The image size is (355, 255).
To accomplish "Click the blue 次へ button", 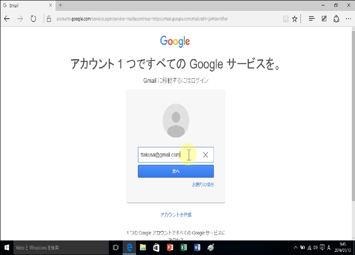I will point(176,171).
